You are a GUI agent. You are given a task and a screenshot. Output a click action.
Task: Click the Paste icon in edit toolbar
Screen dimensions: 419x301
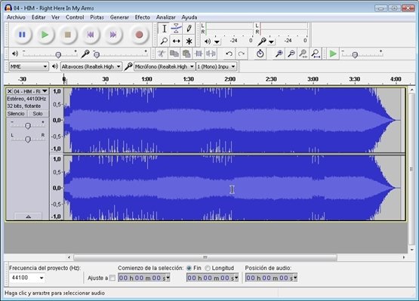(x=186, y=54)
